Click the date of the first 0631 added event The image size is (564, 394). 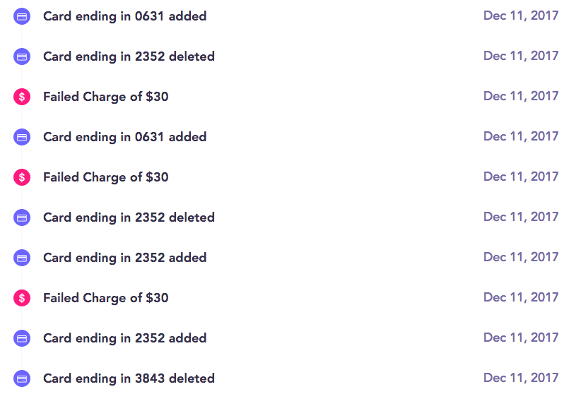tap(521, 16)
